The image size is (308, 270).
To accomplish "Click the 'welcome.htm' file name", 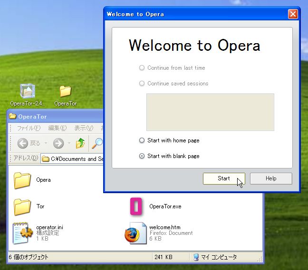I will coord(165,227).
